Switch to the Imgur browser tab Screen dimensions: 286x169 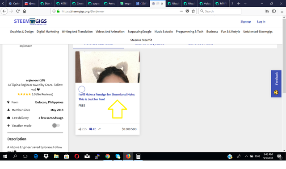[x=126, y=4]
